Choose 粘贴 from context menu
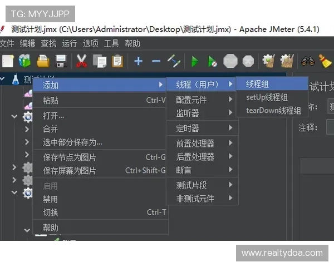334x267 pixels. [99, 100]
